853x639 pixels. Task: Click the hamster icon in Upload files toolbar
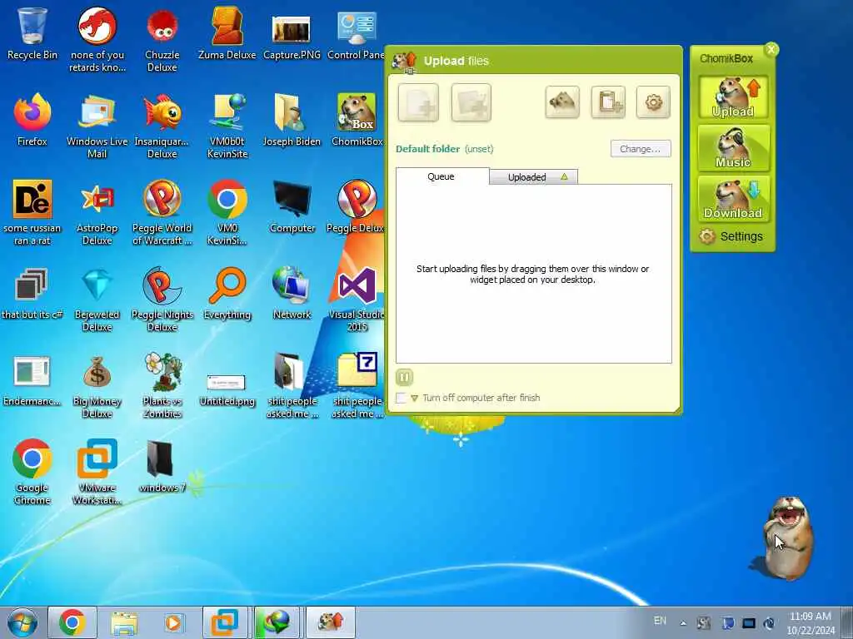pyautogui.click(x=562, y=102)
